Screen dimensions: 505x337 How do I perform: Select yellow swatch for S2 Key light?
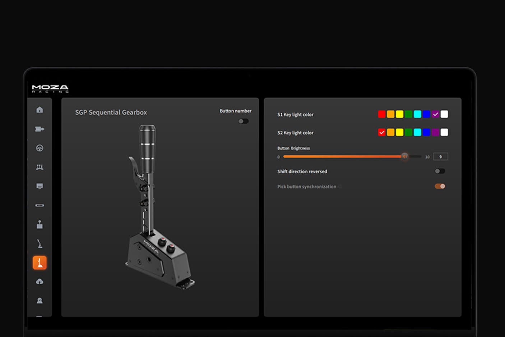[399, 133]
